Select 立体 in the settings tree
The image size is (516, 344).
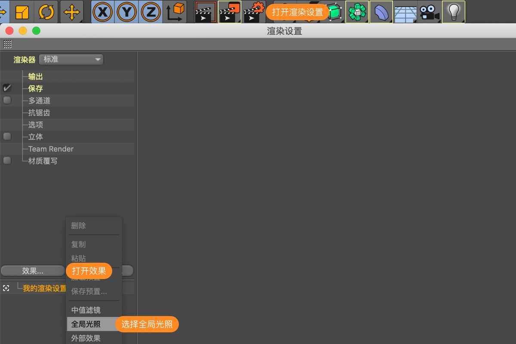click(x=36, y=137)
